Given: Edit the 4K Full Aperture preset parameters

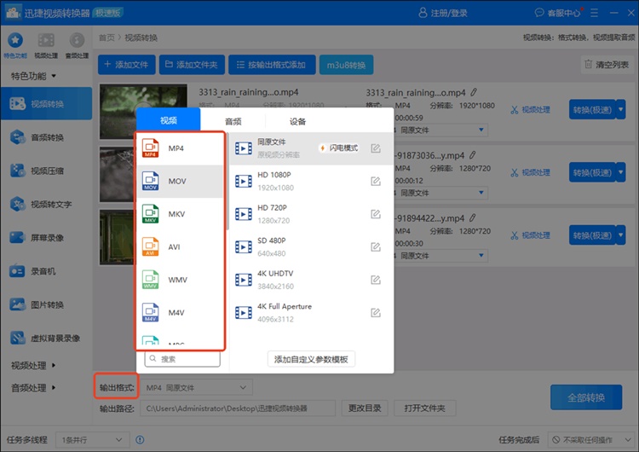Looking at the screenshot, I should (x=376, y=312).
